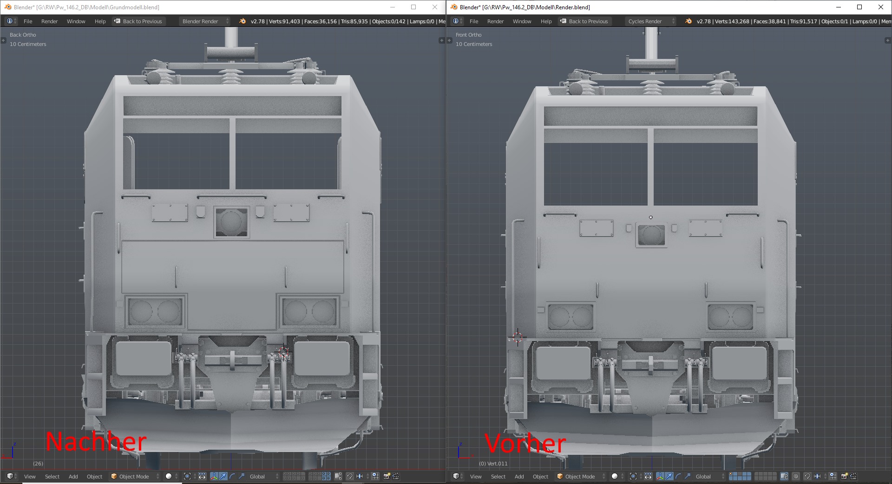Image resolution: width=892 pixels, height=484 pixels.
Task: Toggle 3D manipulator widget in Grundmodell window
Action: pos(214,476)
